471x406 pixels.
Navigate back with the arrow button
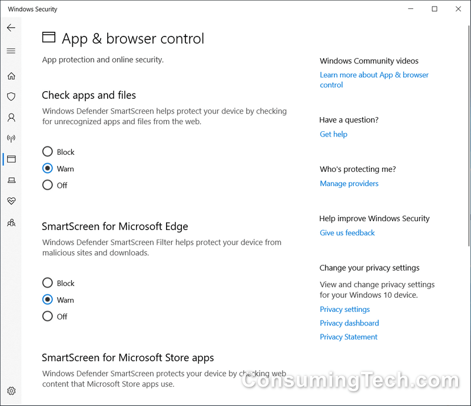click(11, 28)
